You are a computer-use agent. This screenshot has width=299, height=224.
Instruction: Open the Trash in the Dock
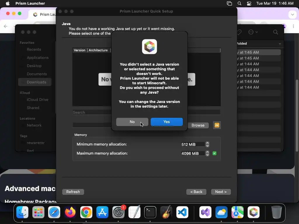[277, 212]
